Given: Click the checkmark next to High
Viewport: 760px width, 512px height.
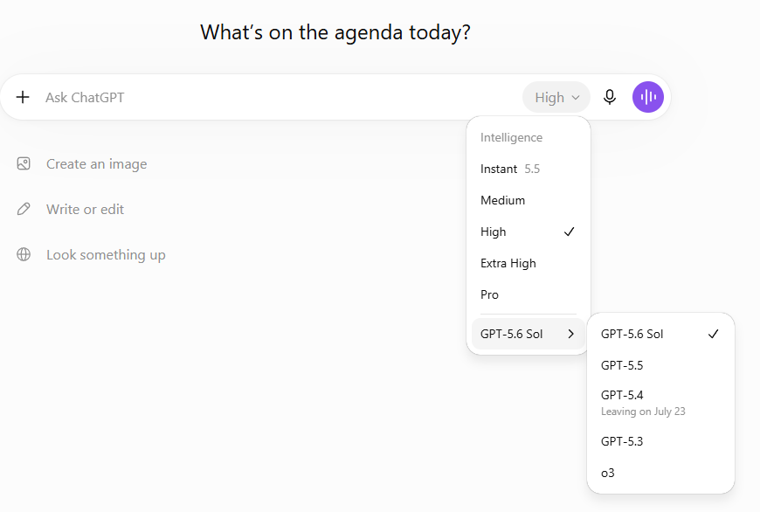Looking at the screenshot, I should pos(569,232).
